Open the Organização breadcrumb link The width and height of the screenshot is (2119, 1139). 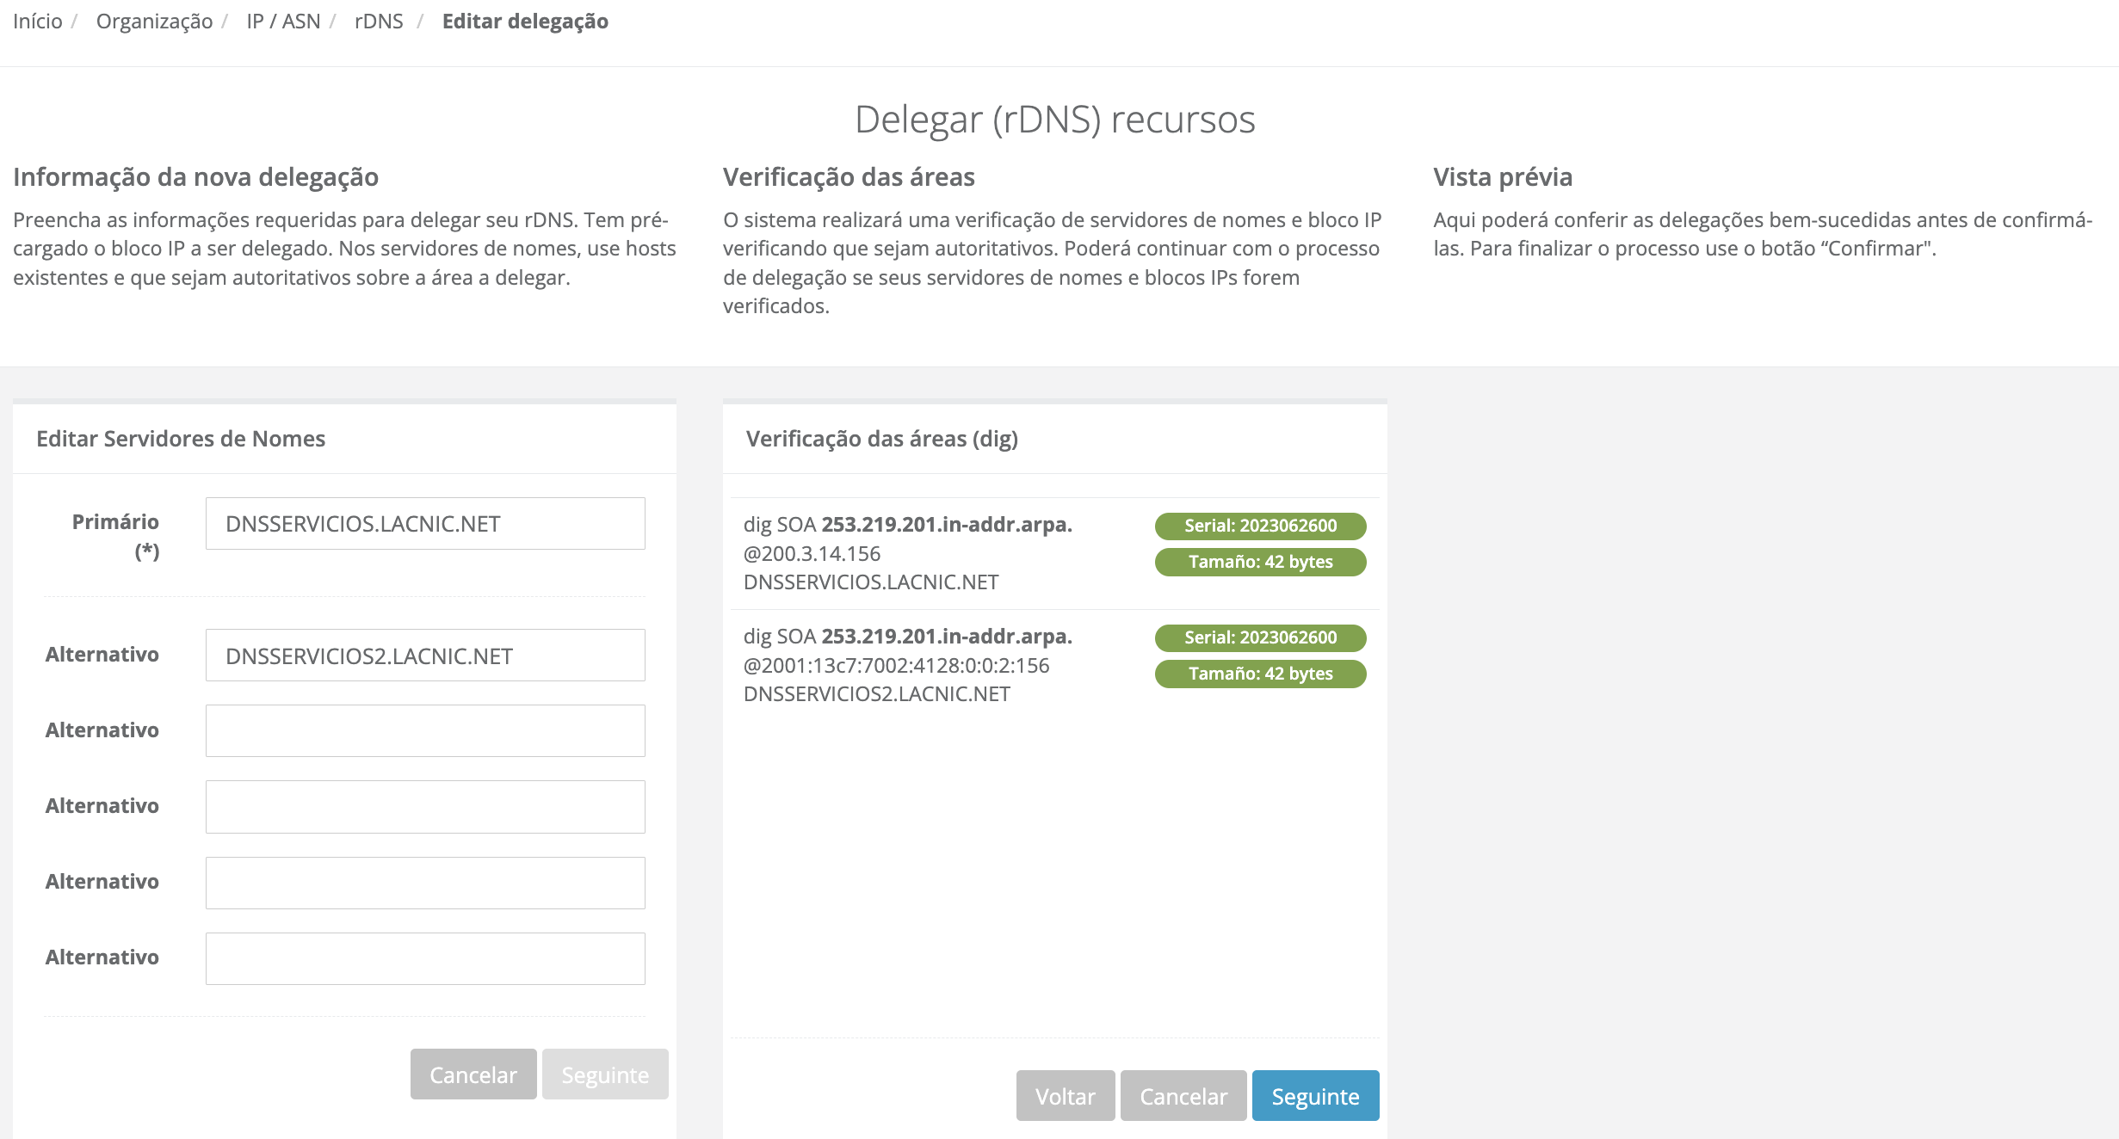tap(154, 22)
